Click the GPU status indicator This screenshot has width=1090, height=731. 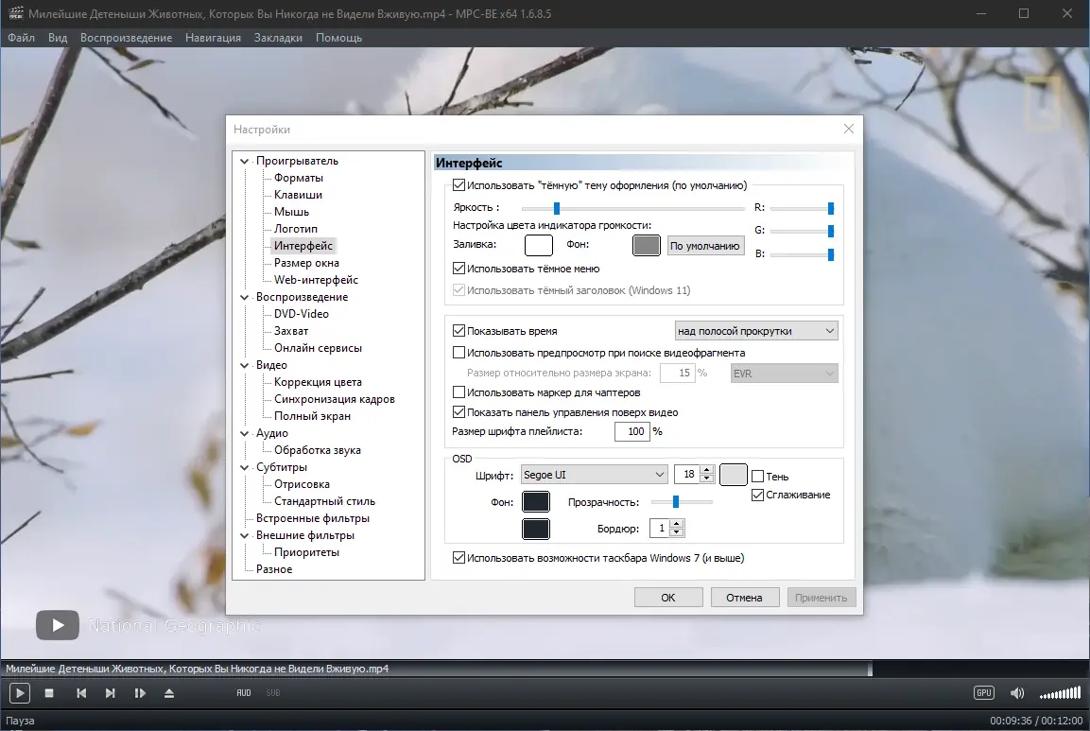pos(983,692)
